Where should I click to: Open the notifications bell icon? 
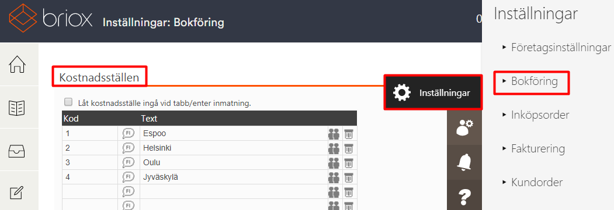point(464,162)
